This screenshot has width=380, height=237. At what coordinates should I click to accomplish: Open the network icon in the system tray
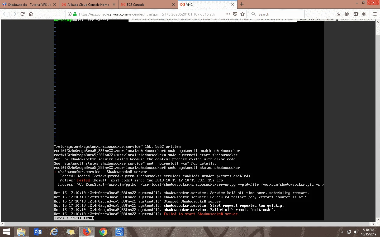(349, 232)
